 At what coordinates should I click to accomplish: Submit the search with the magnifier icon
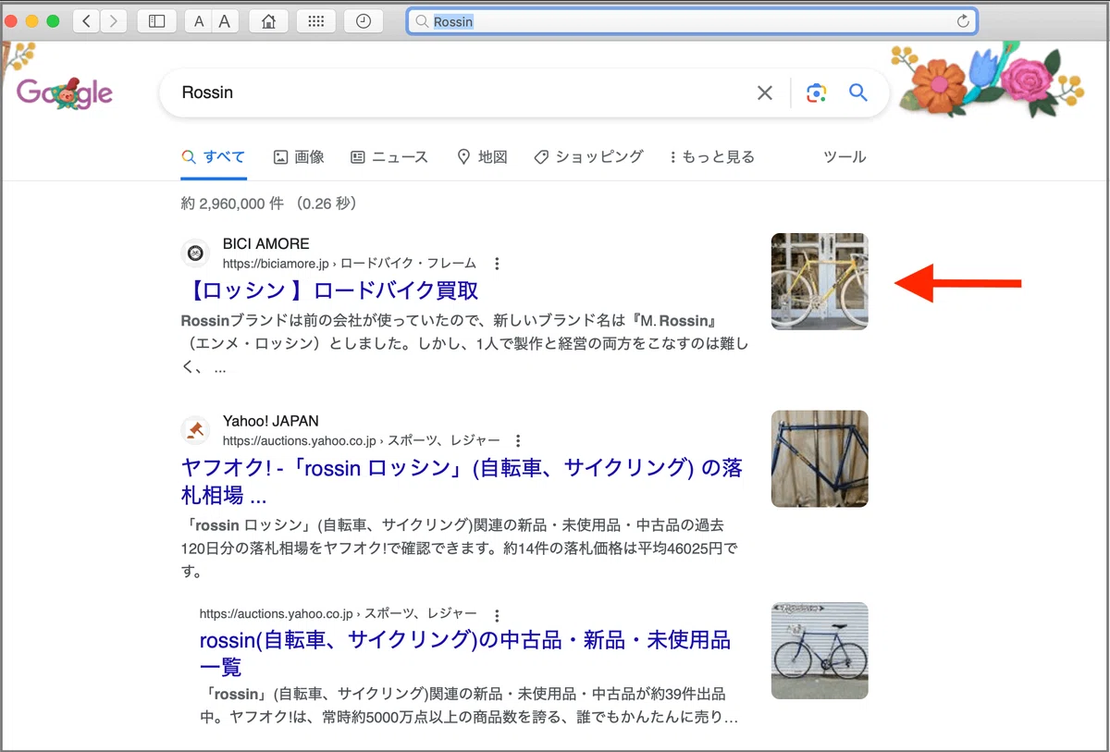point(858,92)
